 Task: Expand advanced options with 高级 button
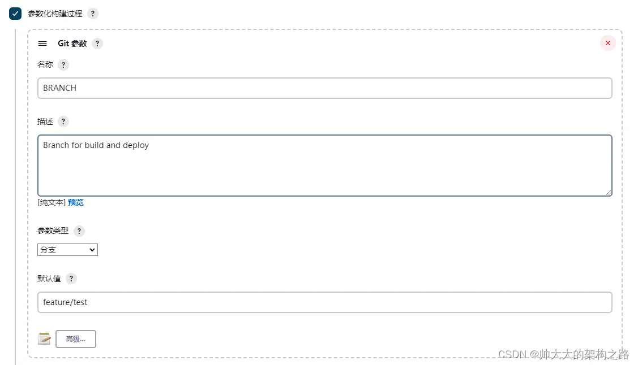point(76,339)
